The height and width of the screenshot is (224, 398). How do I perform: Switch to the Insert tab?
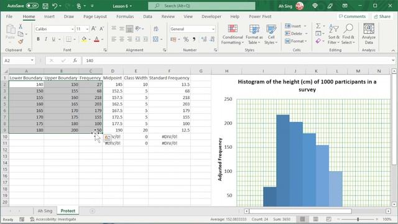tap(49, 17)
